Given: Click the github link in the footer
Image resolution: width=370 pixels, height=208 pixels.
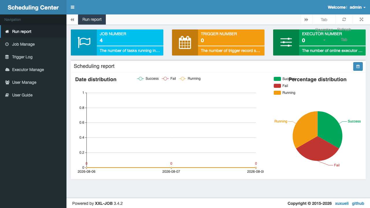Looking at the screenshot, I should tap(358, 203).
